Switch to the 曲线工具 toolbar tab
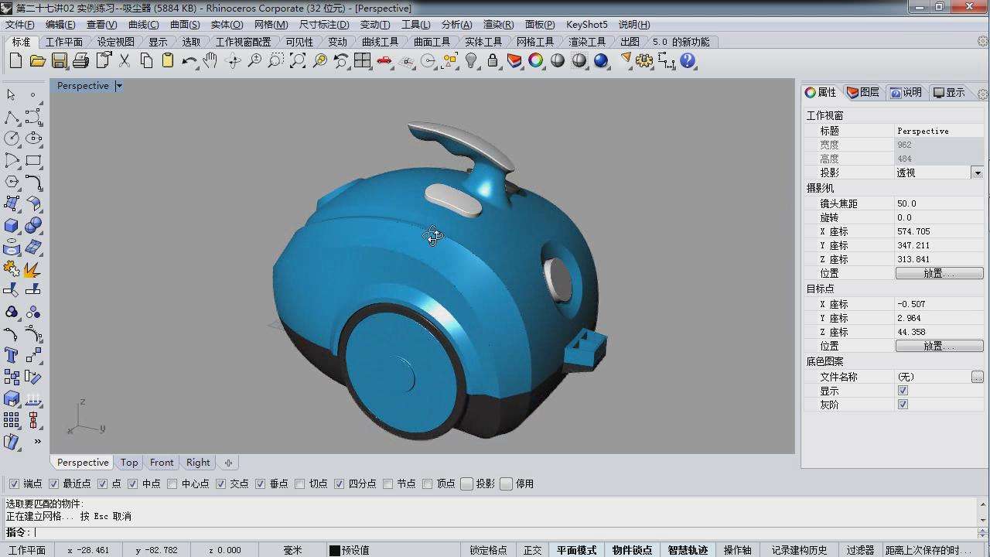Viewport: 990px width, 557px height. coord(380,42)
